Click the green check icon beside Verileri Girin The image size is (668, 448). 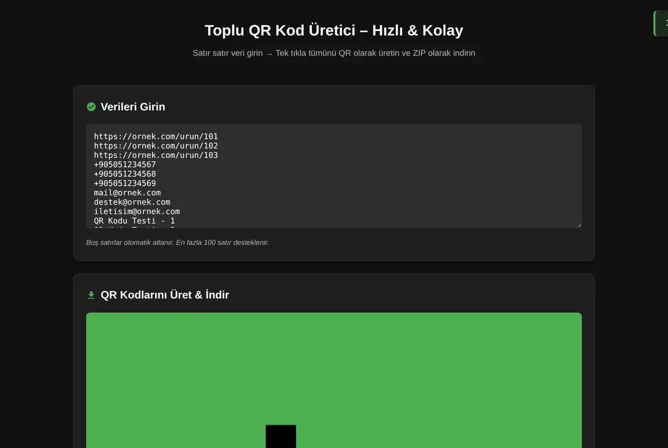coord(91,107)
